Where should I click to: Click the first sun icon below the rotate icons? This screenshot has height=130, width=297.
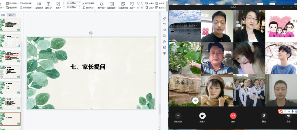138,8
